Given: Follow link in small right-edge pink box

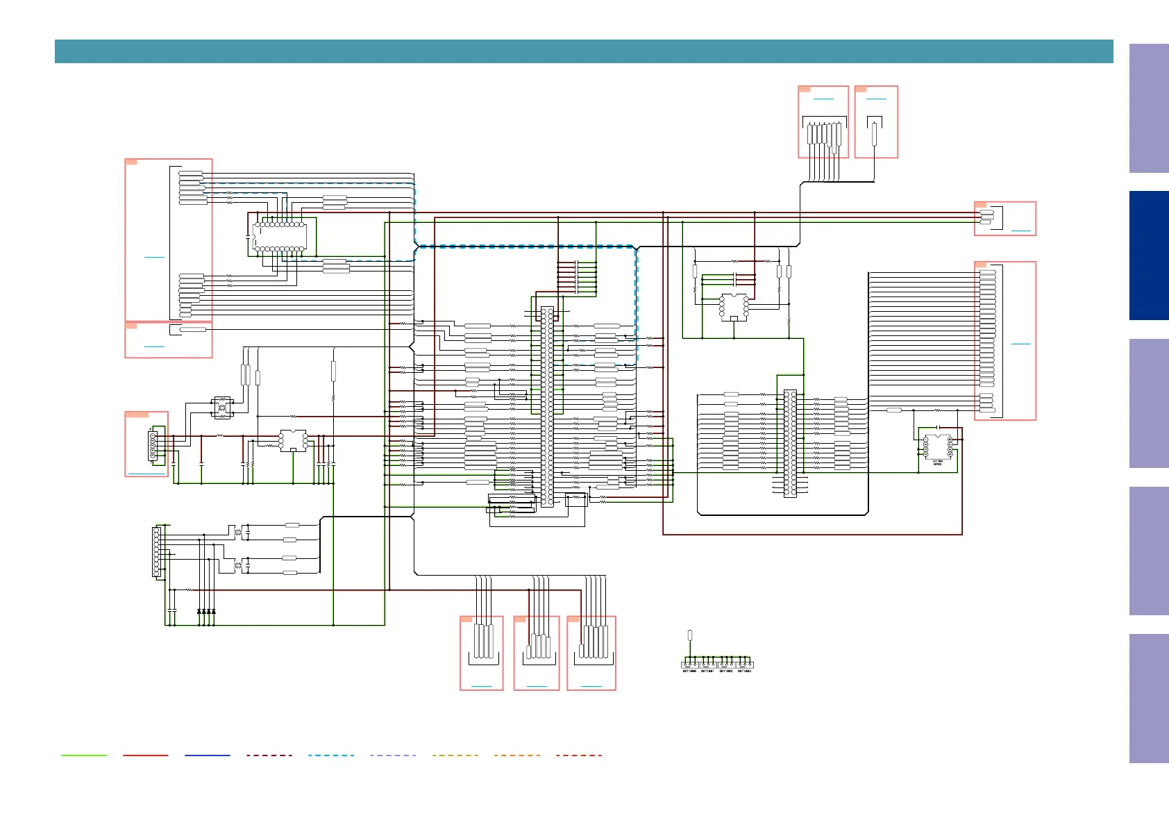Looking at the screenshot, I should click(x=1021, y=230).
